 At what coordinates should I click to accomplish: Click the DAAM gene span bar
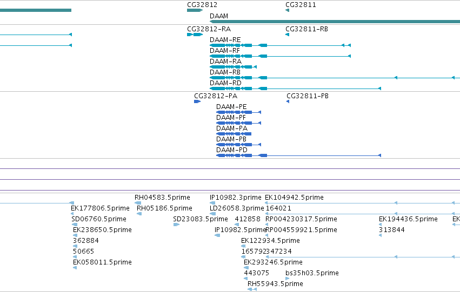(x=335, y=22)
